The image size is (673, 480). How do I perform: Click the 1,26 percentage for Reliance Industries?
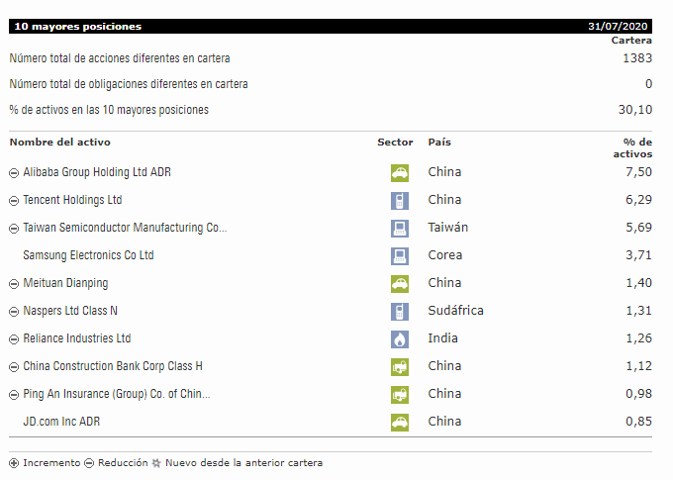(x=638, y=338)
